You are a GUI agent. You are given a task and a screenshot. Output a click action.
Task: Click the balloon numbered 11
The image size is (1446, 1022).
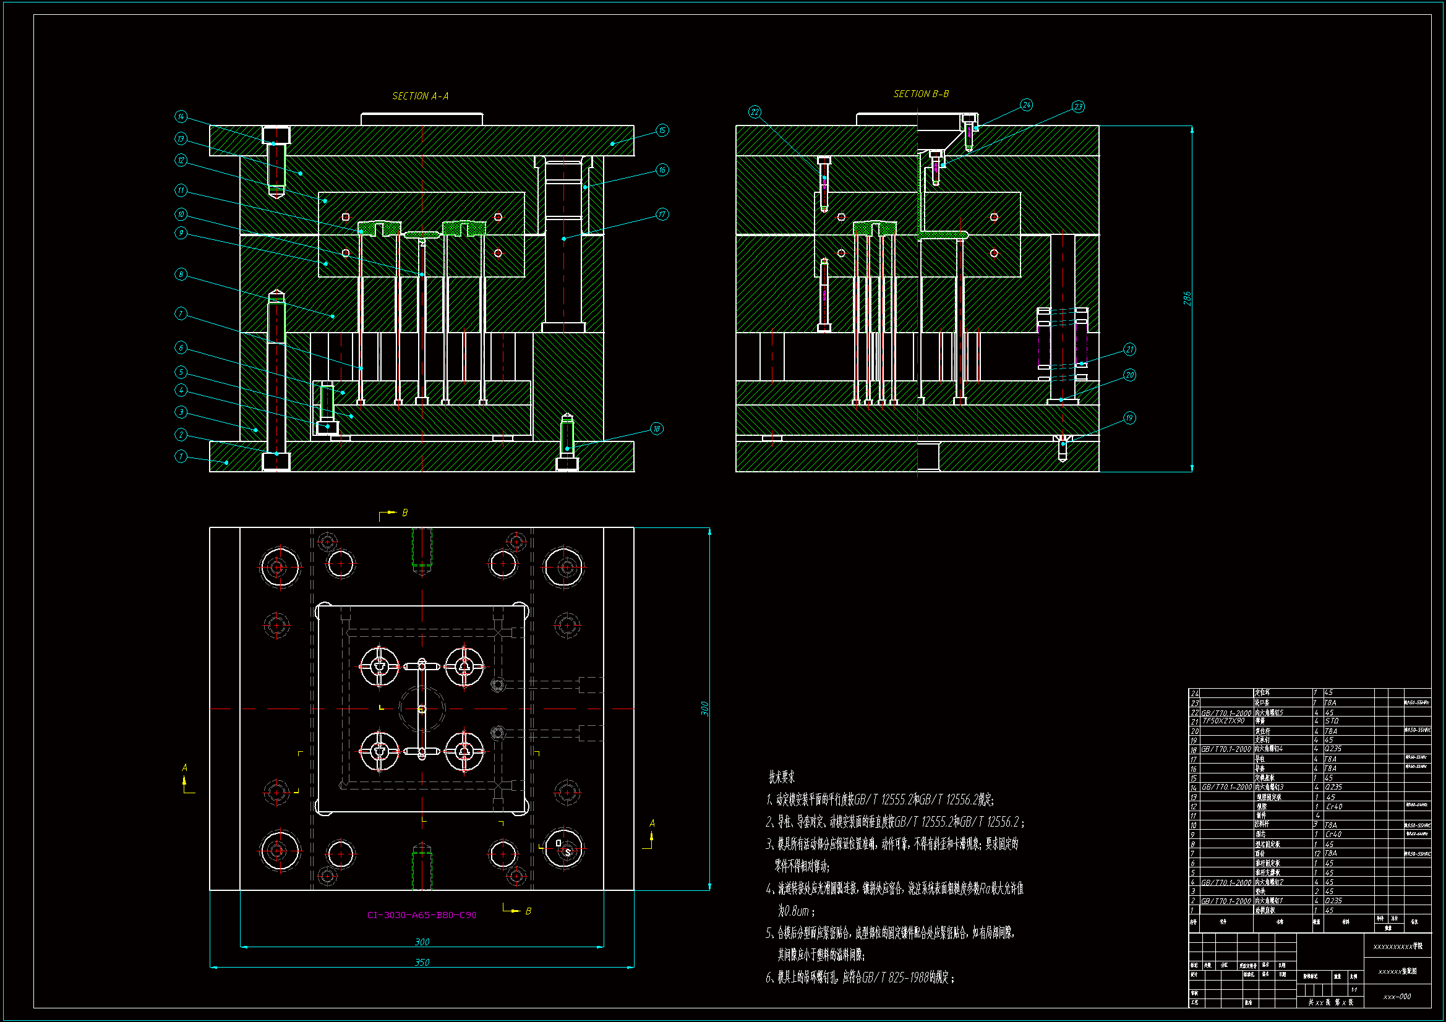pyautogui.click(x=181, y=190)
